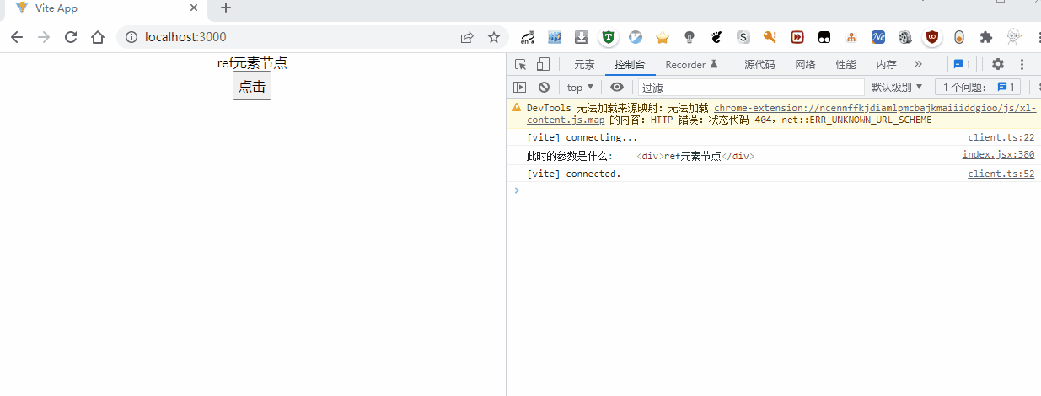Viewport: 1041px width, 396px height.
Task: Open the uBlock Origin extension
Action: tap(932, 37)
